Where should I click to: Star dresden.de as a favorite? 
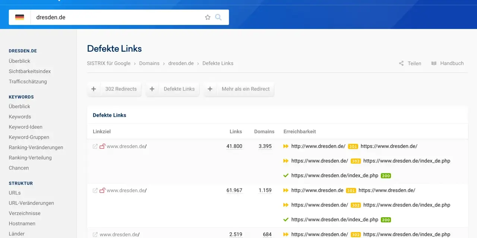[208, 17]
